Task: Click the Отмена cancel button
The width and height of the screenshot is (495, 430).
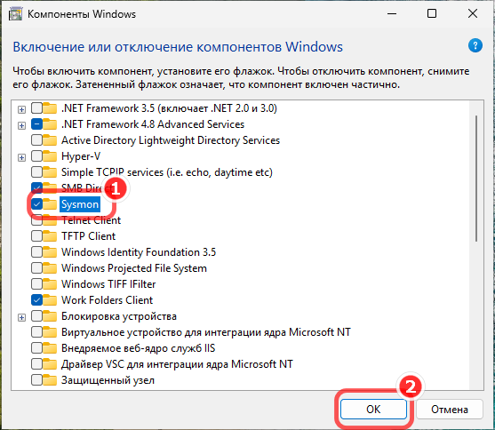Action: pos(449,410)
